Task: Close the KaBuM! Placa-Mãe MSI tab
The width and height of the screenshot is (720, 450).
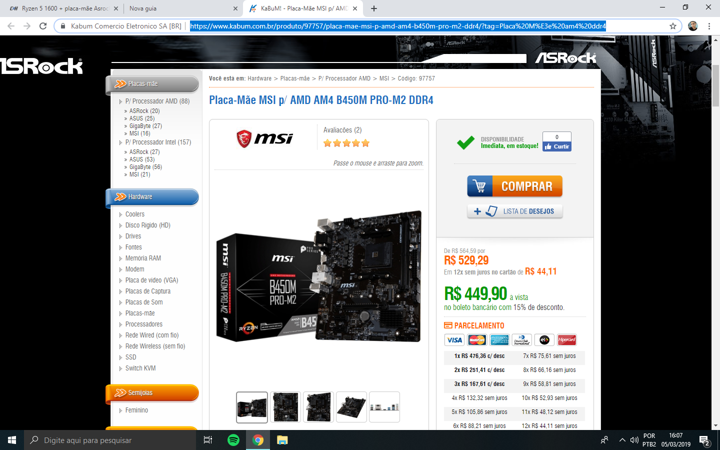Action: (355, 8)
